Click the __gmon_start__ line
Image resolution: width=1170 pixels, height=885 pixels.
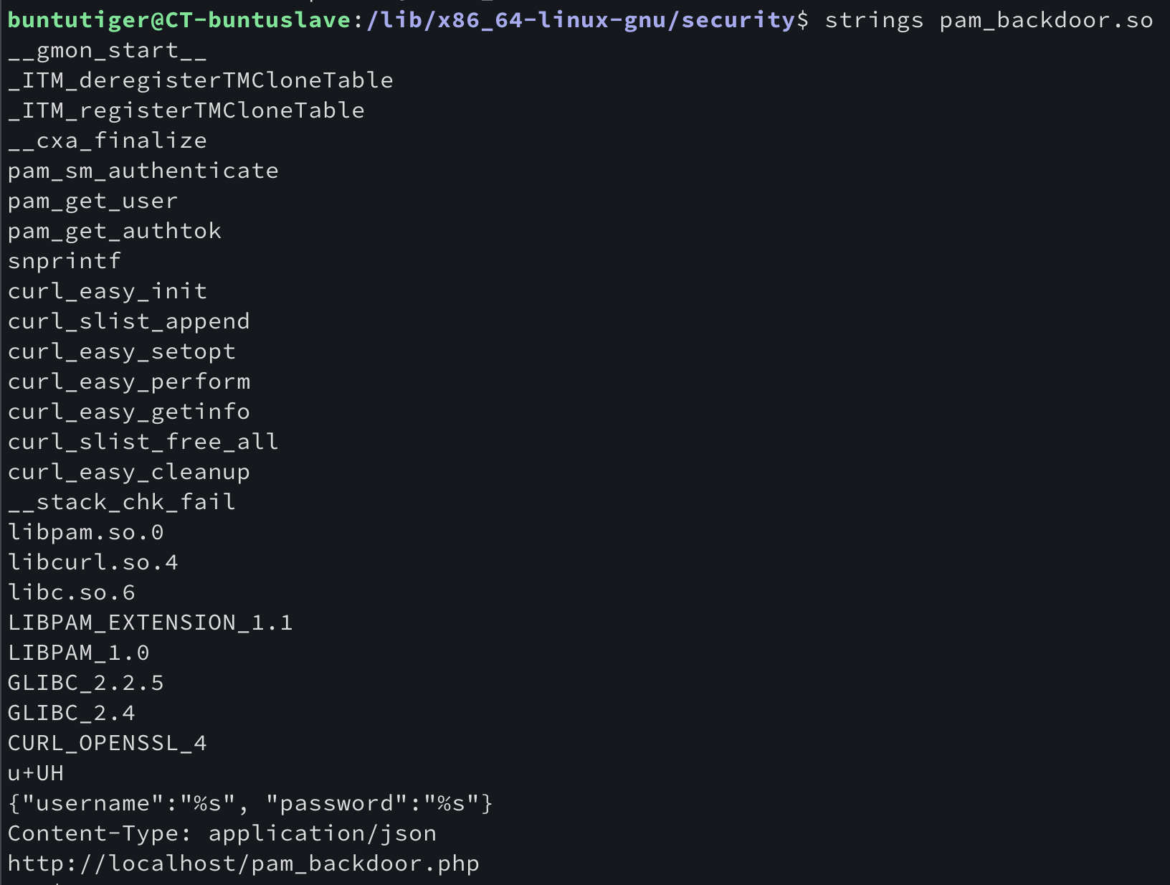(107, 50)
